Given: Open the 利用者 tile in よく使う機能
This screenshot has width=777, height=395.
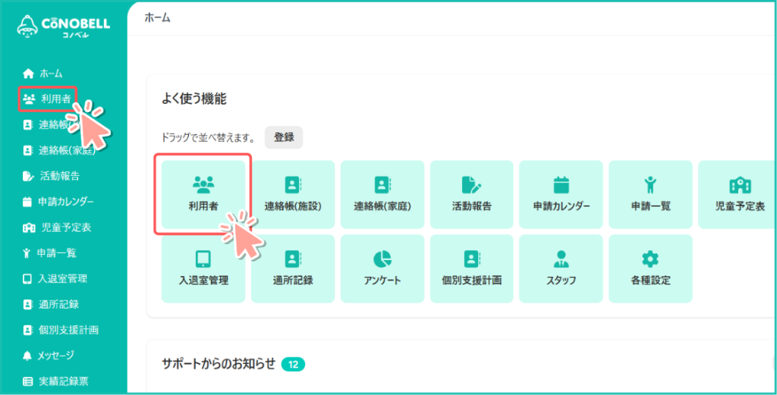Looking at the screenshot, I should click(x=203, y=193).
